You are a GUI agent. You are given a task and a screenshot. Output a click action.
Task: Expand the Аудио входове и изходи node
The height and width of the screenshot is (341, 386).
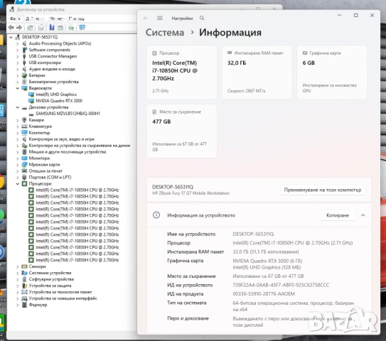tap(18, 69)
